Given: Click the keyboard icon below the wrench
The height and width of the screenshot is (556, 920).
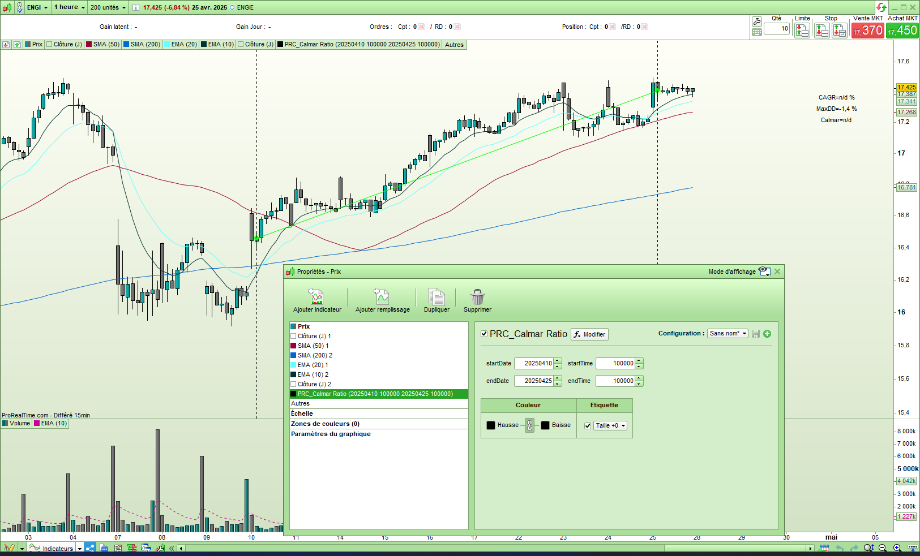Looking at the screenshot, I should (757, 32).
